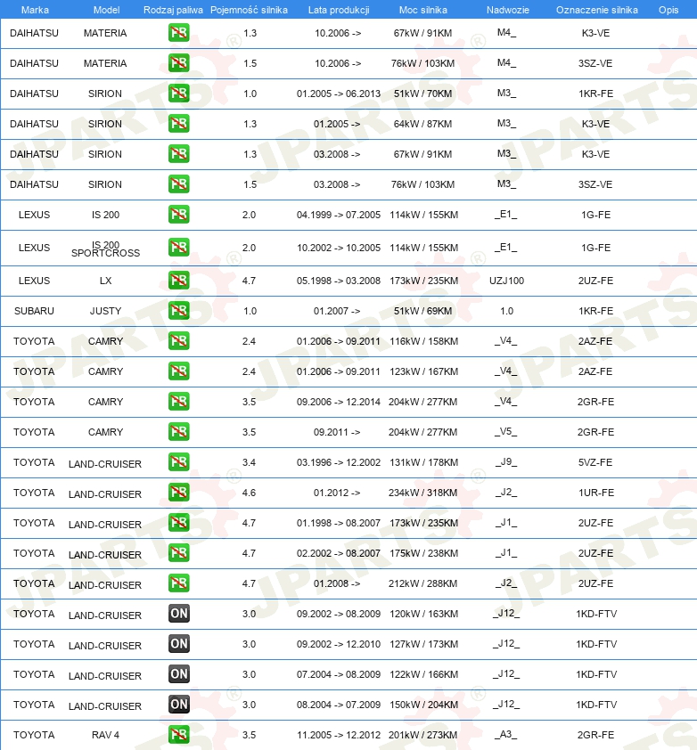Click petrol fuel icon in Materia 1.3 row
Image resolution: width=697 pixels, height=750 pixels.
tap(178, 33)
